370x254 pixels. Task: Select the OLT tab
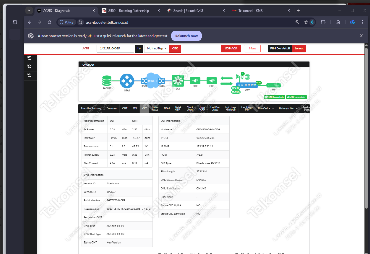point(144,108)
